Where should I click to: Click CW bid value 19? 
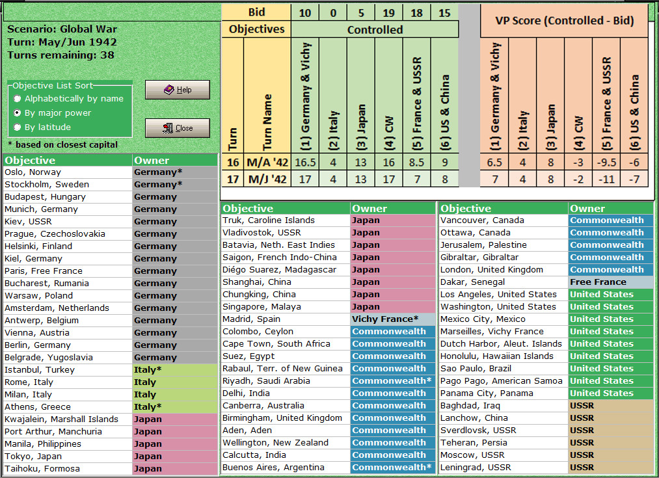pos(389,13)
